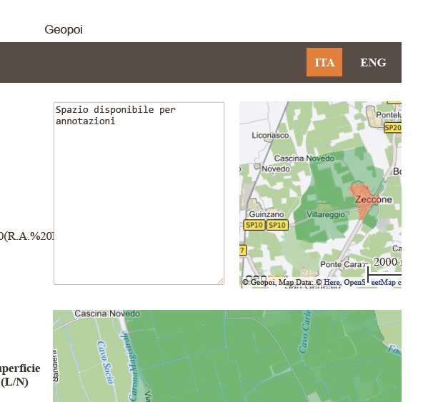Click the SP20 road shield on map

(x=392, y=128)
